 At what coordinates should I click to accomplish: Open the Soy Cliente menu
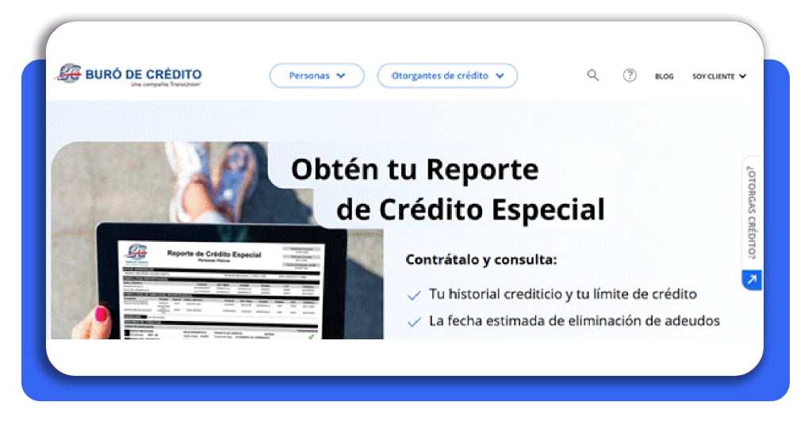tap(718, 76)
